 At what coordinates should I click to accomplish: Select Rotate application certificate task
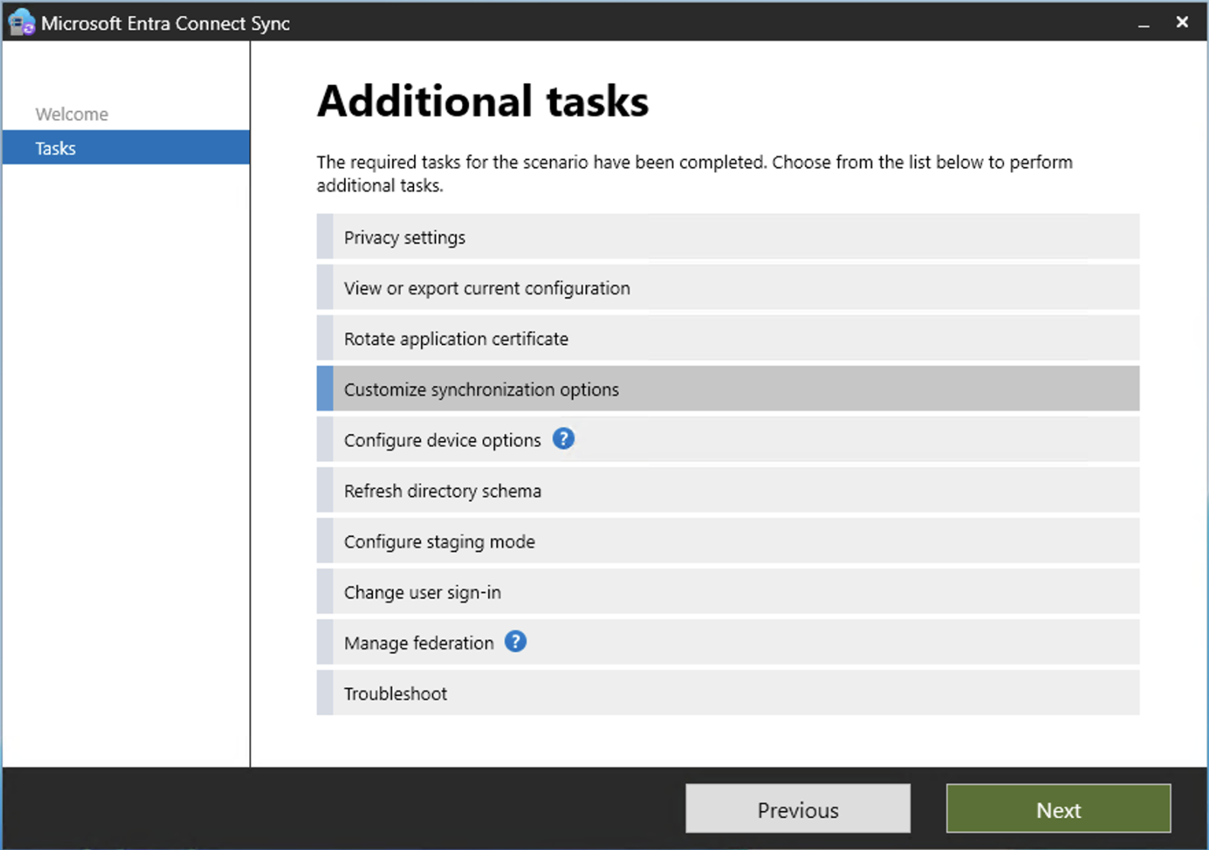click(x=728, y=338)
